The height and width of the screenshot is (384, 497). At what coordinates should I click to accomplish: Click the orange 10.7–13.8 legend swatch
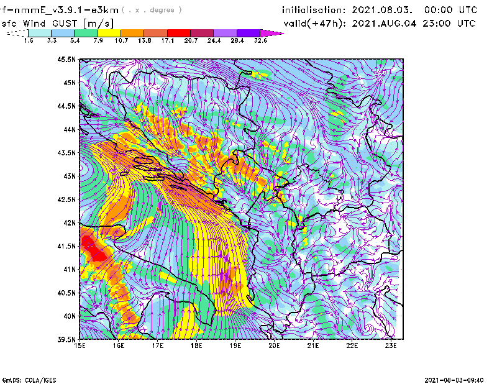132,33
